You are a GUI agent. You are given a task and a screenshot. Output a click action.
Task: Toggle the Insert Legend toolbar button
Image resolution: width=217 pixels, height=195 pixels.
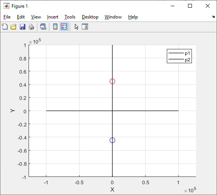(x=64, y=27)
